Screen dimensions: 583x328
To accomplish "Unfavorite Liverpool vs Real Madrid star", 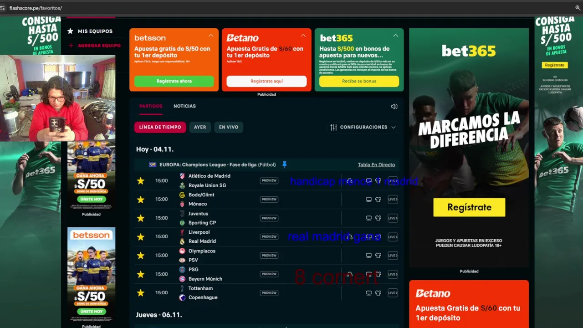I will click(141, 237).
